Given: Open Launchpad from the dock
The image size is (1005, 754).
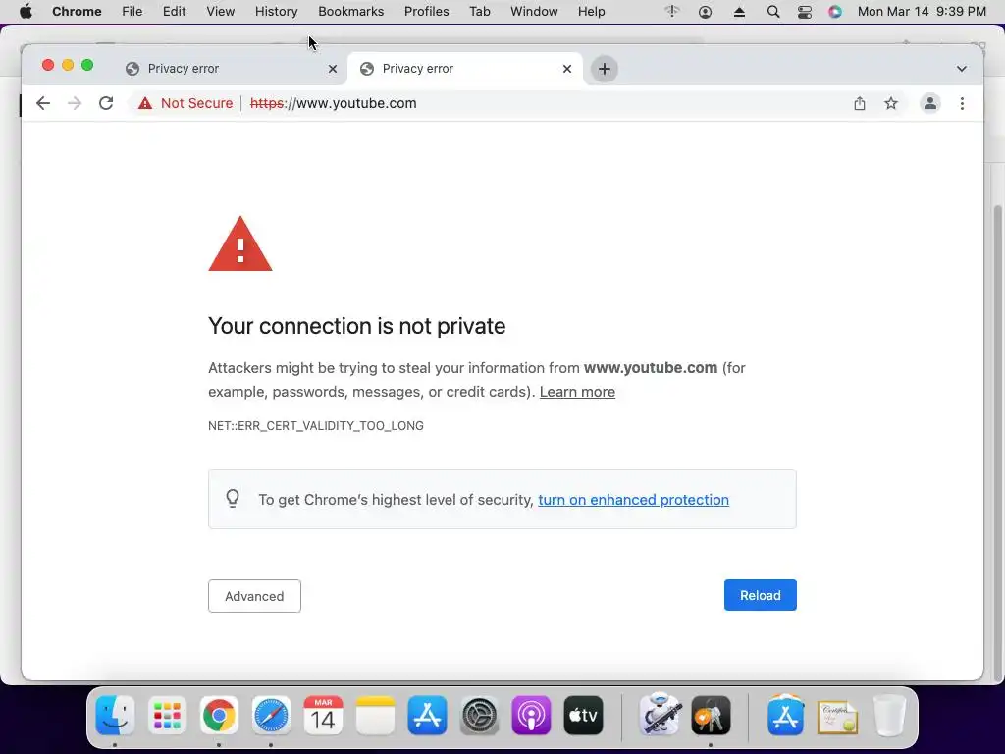Looking at the screenshot, I should coord(167,716).
